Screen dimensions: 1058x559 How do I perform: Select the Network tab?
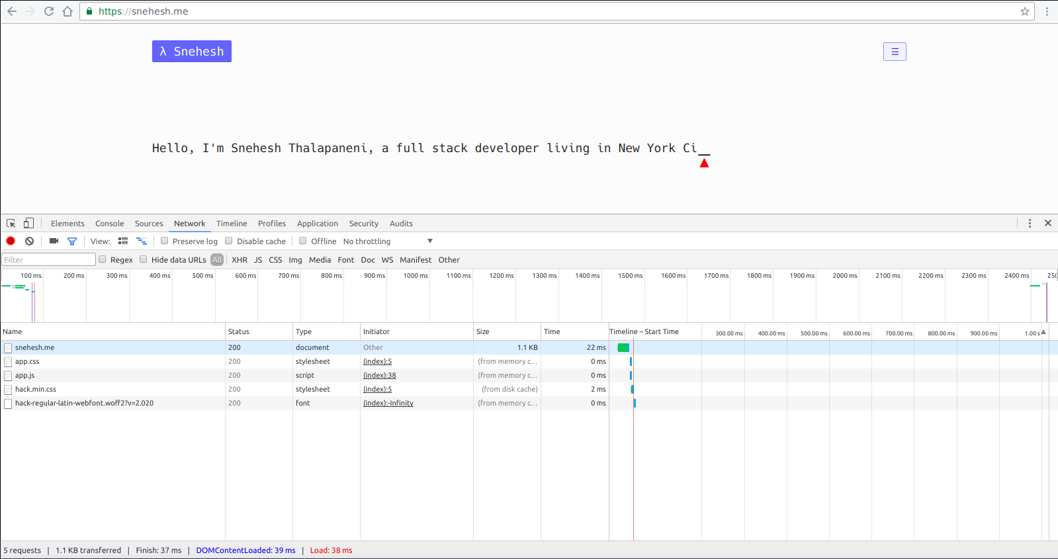[x=190, y=224]
